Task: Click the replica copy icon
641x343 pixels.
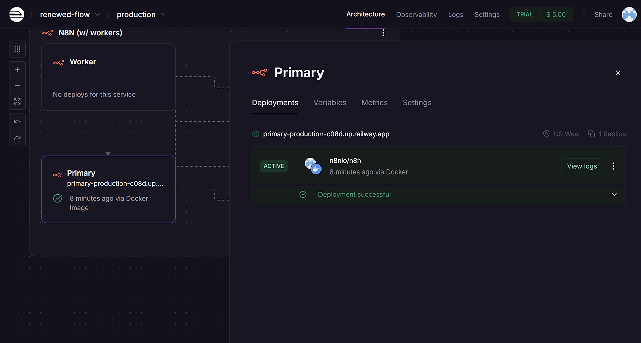Action: (591, 134)
